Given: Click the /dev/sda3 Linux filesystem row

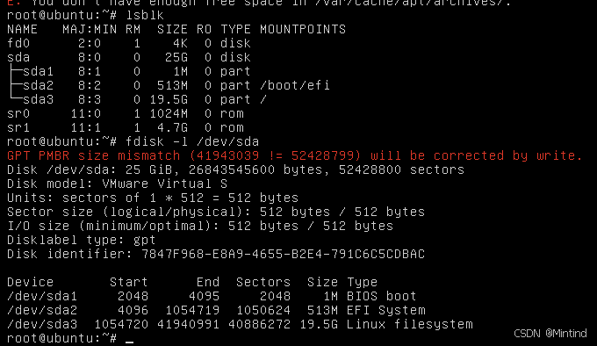Looking at the screenshot, I should pyautogui.click(x=240, y=324).
